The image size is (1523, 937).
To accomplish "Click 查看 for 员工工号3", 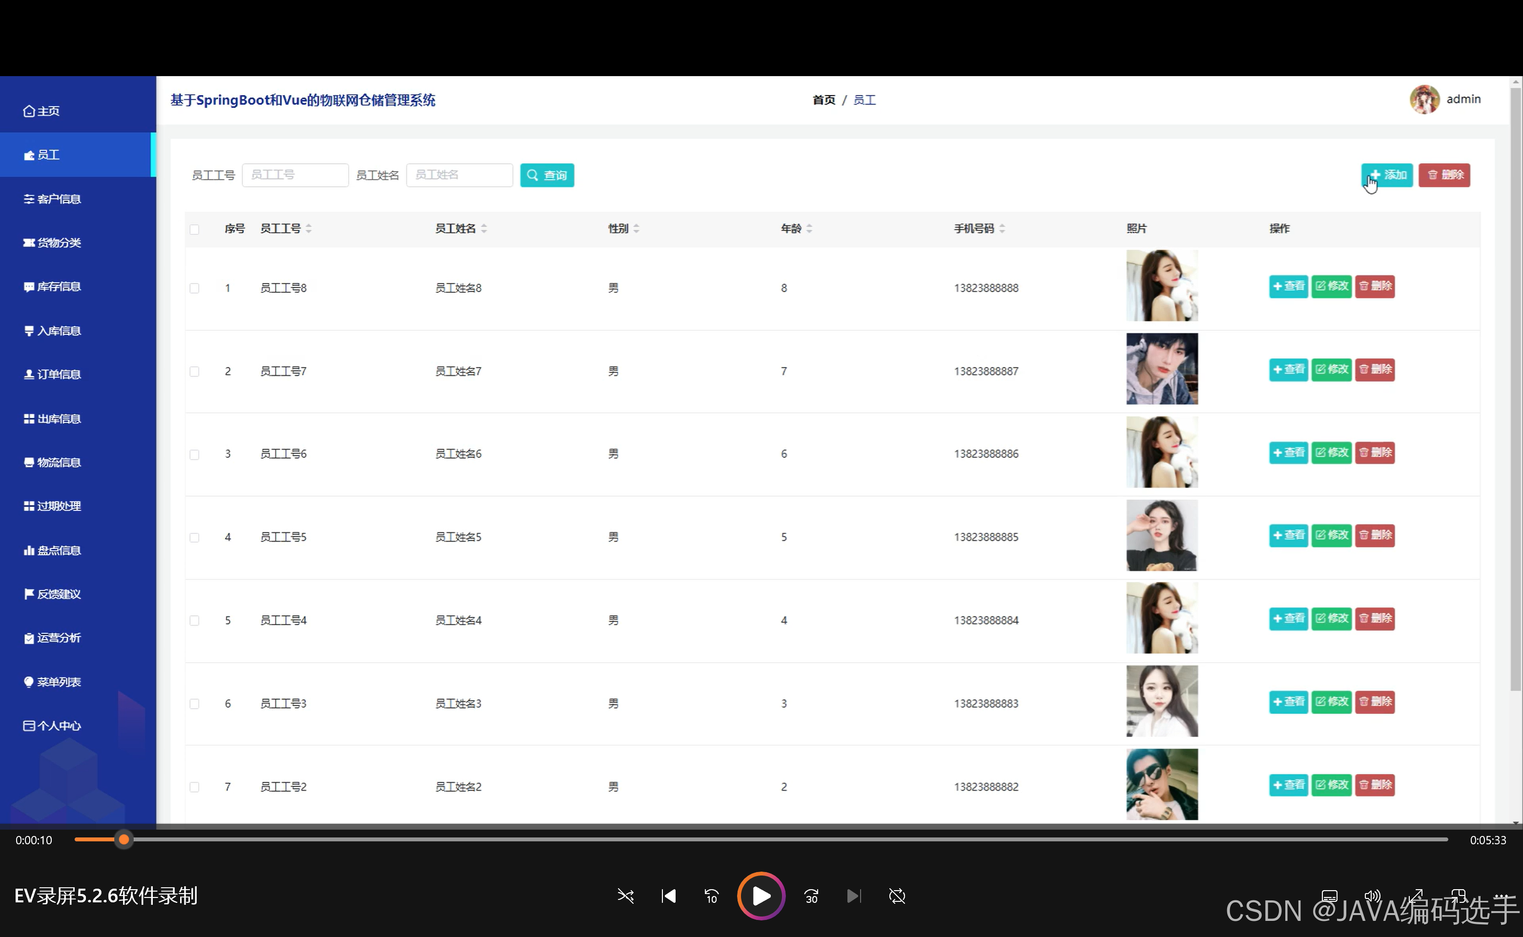I will [x=1288, y=701].
